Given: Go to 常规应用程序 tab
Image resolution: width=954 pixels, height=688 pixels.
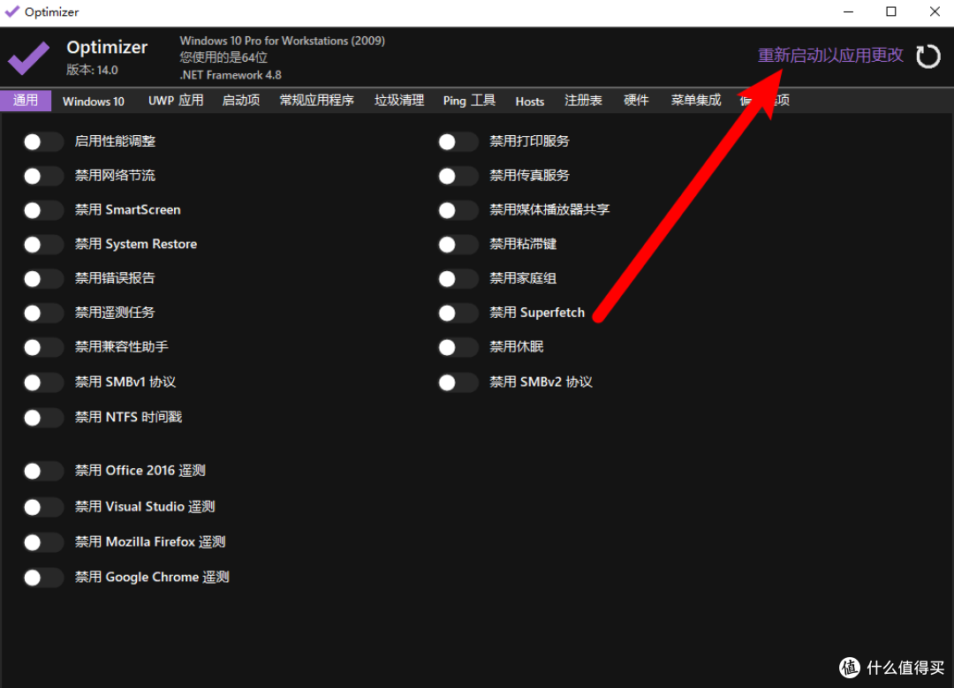Looking at the screenshot, I should (316, 101).
